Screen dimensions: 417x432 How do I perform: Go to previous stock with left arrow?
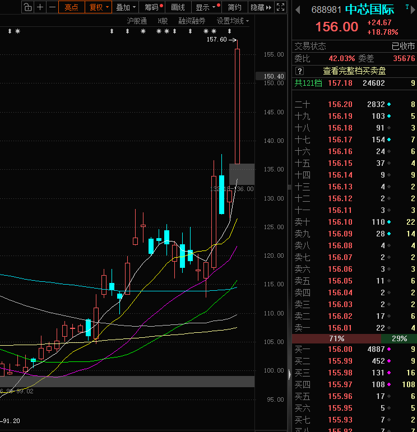298,10
